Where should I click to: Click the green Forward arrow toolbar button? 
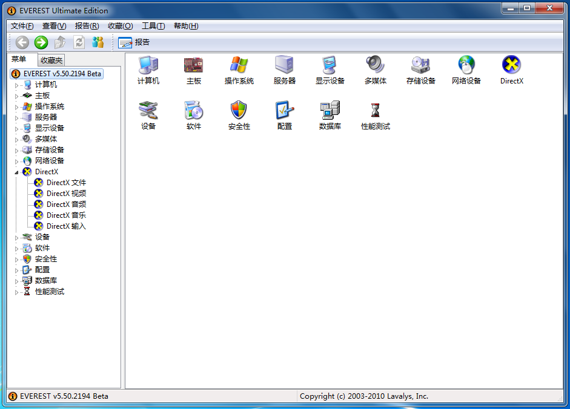click(41, 42)
